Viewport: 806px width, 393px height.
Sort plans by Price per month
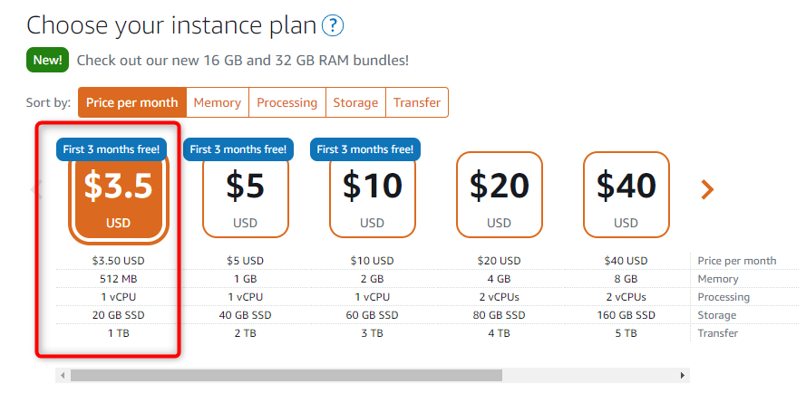click(x=132, y=102)
